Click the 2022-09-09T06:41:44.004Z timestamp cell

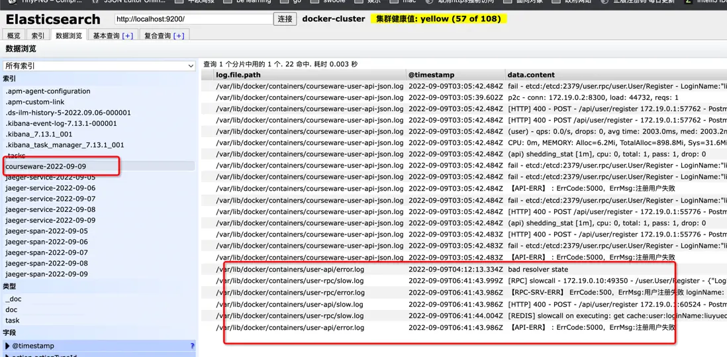pos(456,316)
